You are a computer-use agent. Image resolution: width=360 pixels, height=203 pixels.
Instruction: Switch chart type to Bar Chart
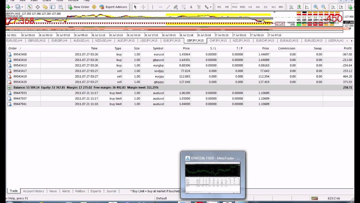[x=291, y=7]
